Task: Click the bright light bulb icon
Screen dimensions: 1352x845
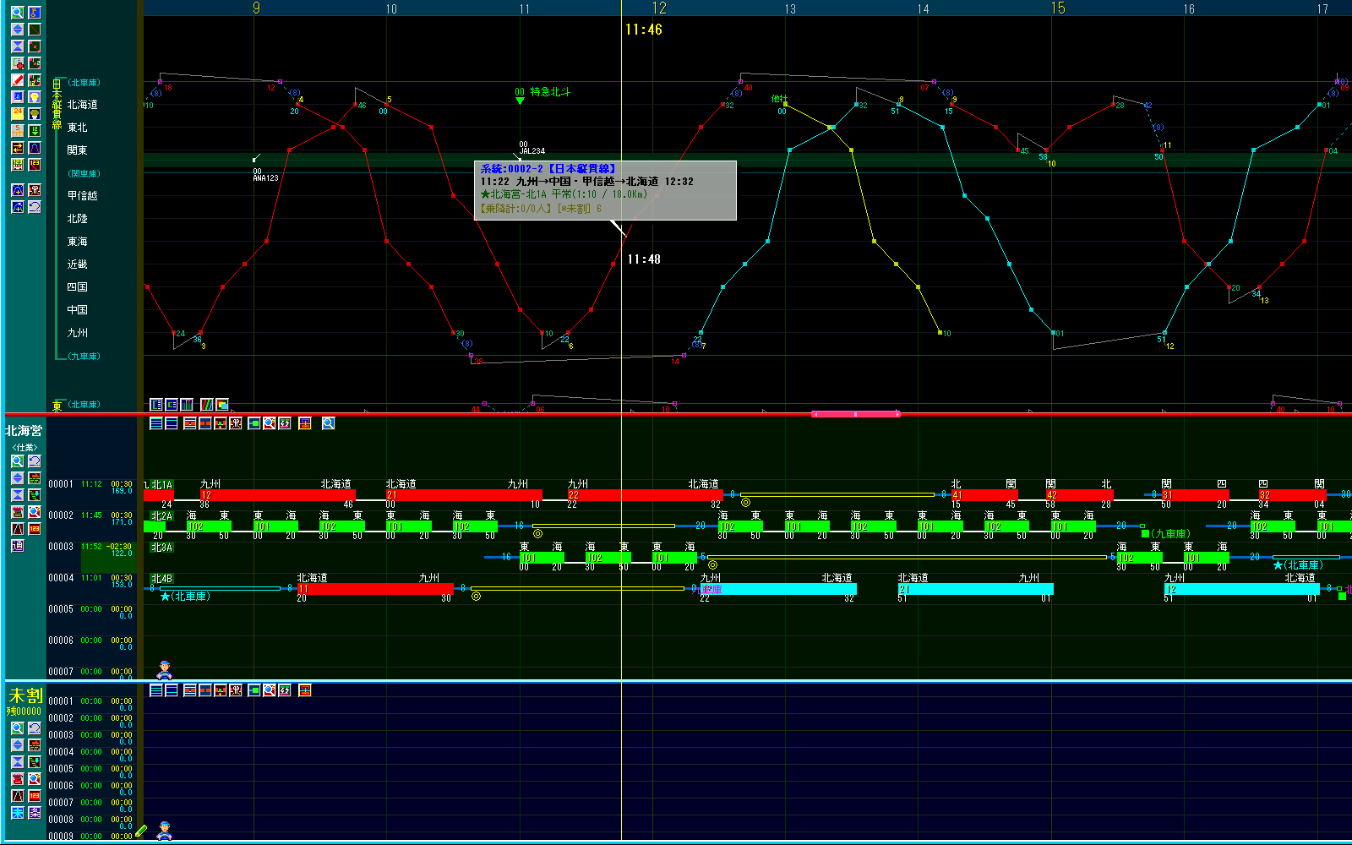Action: tap(35, 97)
